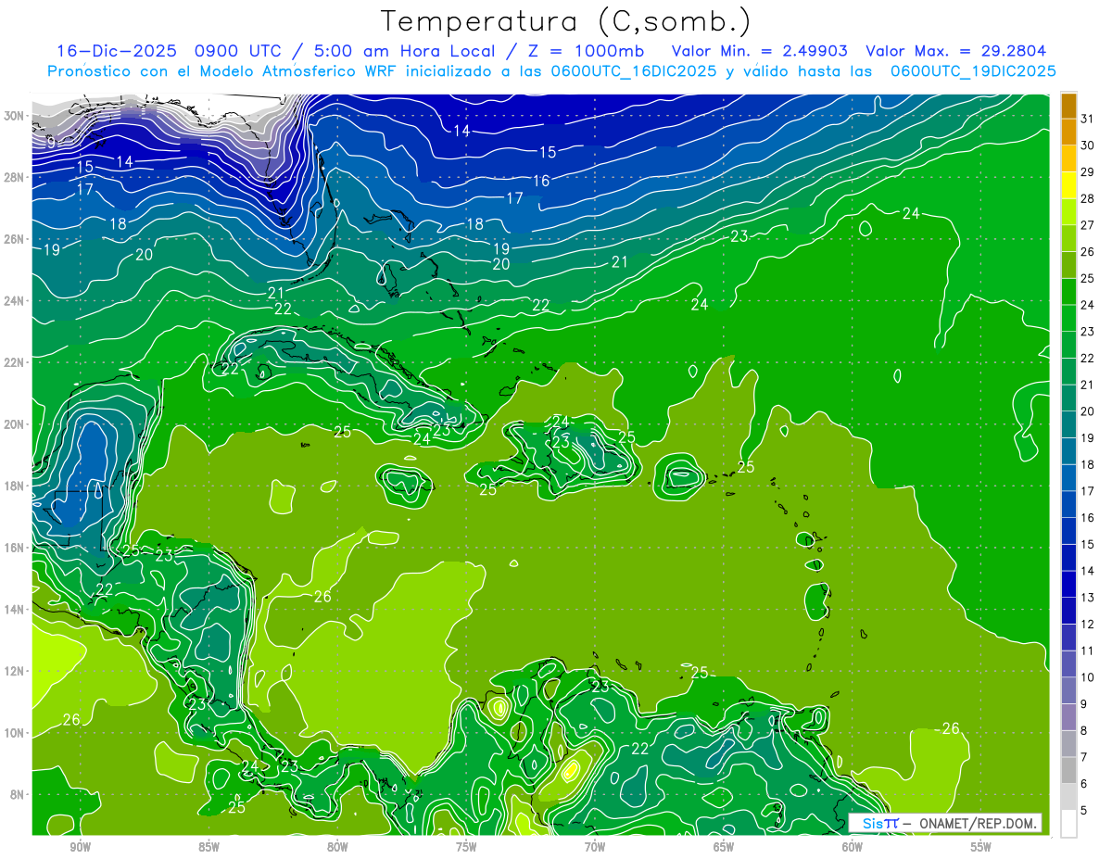Click the "8N" latitude axis label
The width and height of the screenshot is (1112, 859).
18,794
